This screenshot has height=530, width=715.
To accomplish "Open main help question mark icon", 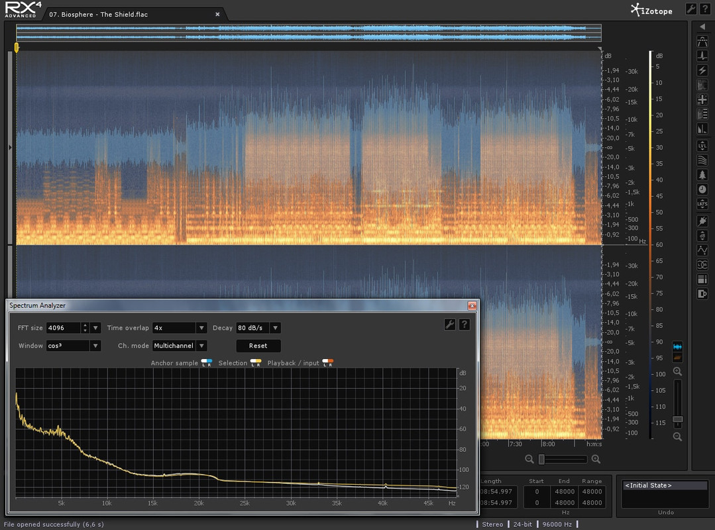I will (705, 9).
